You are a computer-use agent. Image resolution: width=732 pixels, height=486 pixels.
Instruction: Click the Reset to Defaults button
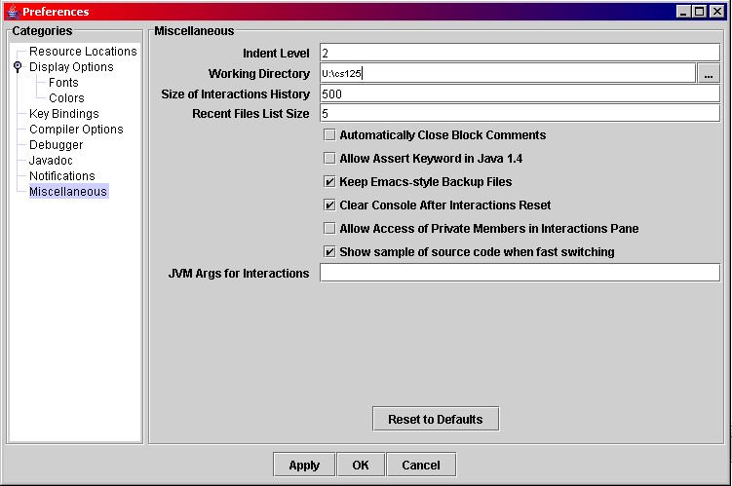(x=435, y=419)
